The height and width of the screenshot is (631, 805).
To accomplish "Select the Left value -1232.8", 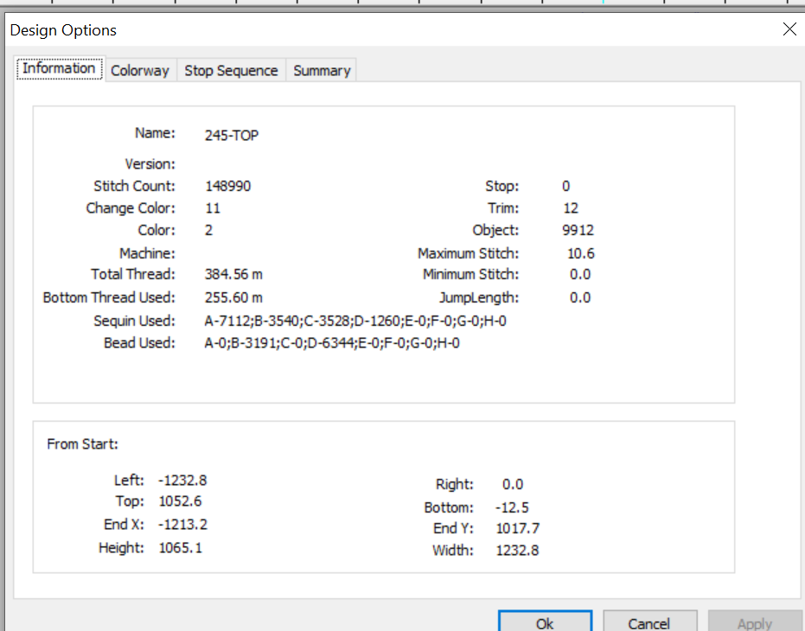I will [x=182, y=480].
